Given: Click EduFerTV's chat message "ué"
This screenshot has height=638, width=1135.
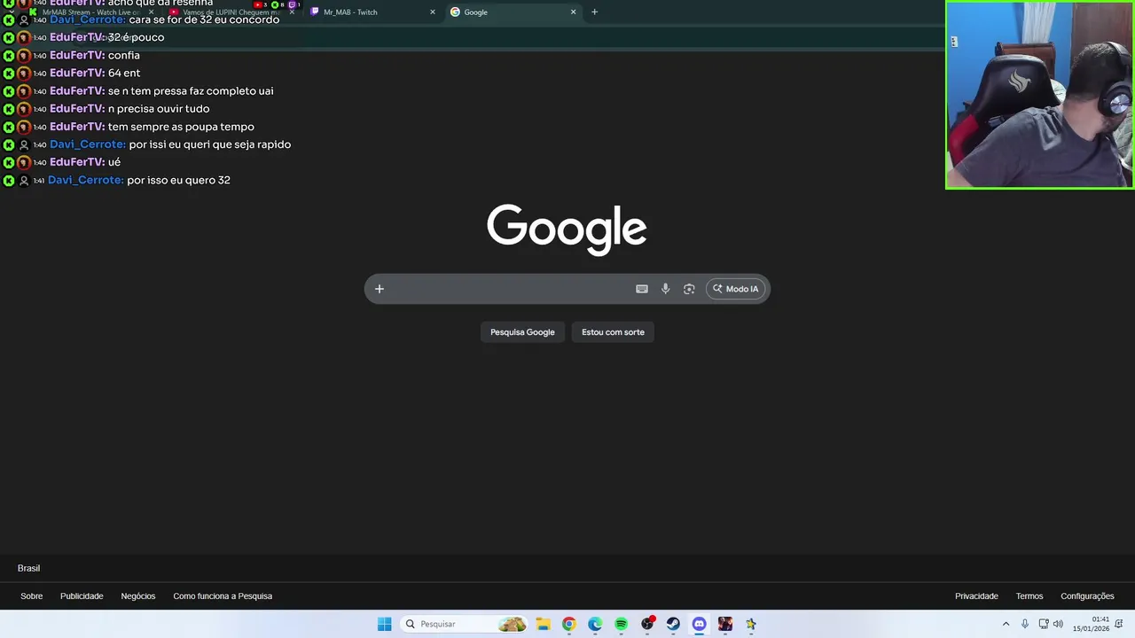Looking at the screenshot, I should point(113,162).
